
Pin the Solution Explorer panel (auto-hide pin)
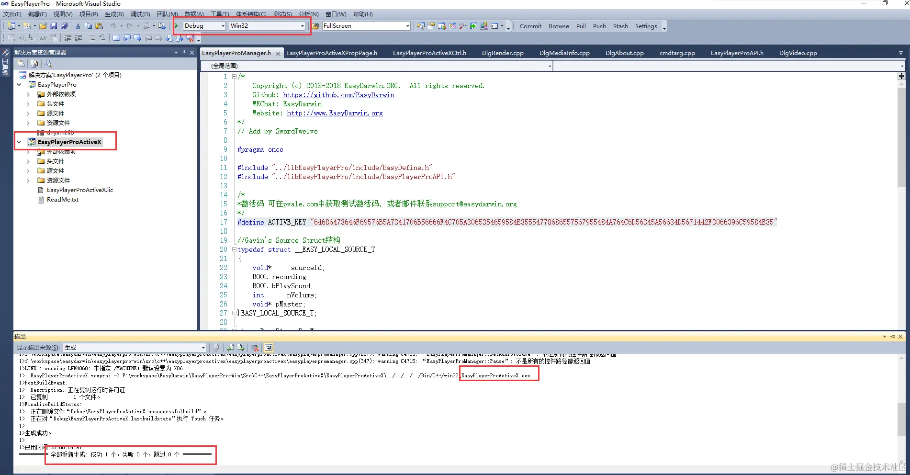click(184, 52)
